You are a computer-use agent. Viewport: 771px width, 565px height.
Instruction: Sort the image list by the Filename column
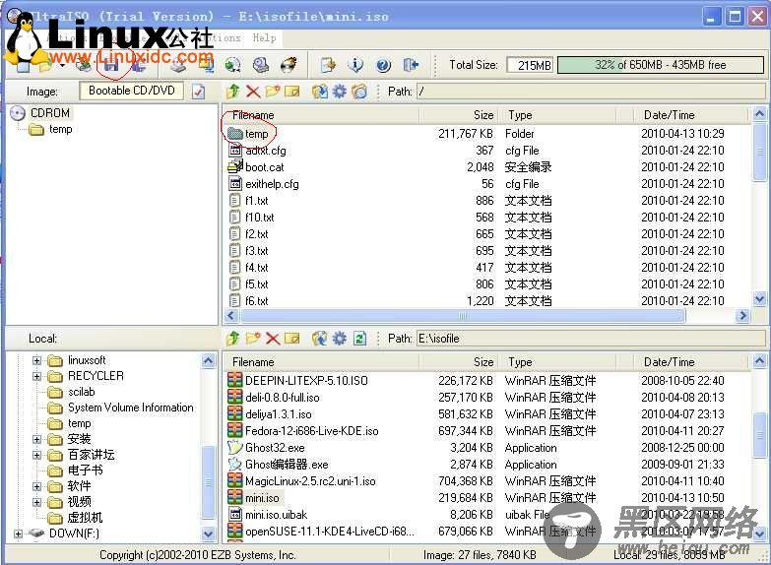tap(321, 115)
